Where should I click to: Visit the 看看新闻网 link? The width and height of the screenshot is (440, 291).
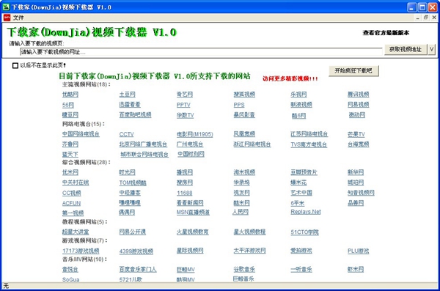(190, 203)
